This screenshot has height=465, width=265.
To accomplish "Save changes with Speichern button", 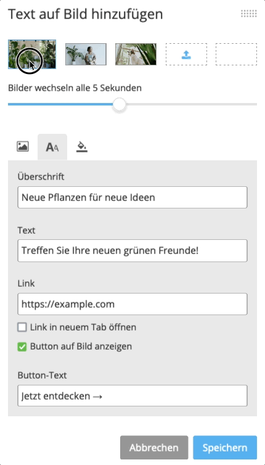I will point(225,448).
